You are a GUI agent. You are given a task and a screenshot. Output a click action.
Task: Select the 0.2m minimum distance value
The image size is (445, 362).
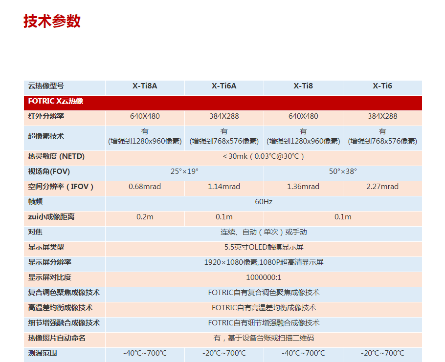coord(145,217)
